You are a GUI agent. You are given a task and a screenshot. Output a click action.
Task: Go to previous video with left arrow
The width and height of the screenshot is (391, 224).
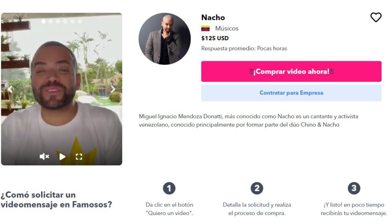[10, 89]
